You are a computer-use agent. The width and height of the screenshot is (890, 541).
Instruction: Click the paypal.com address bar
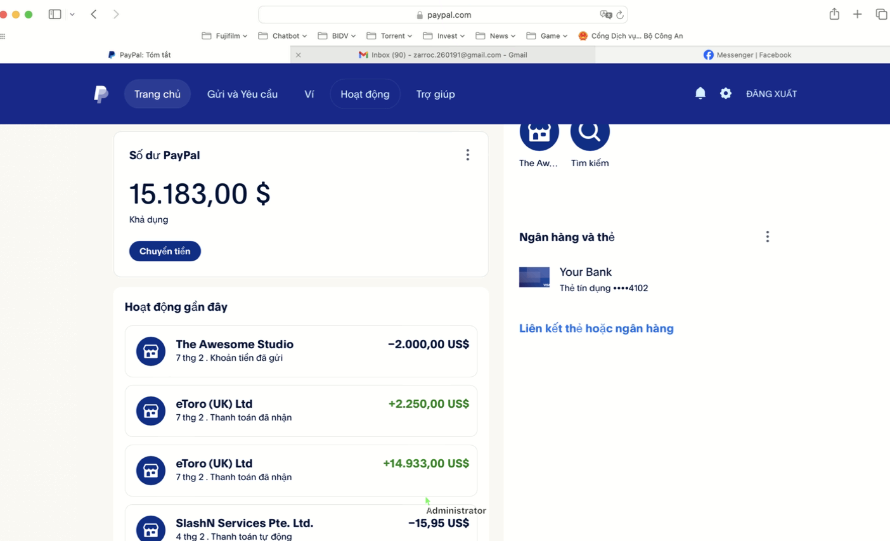click(x=443, y=15)
